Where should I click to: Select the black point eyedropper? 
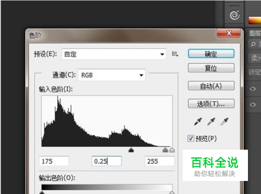[198, 122]
